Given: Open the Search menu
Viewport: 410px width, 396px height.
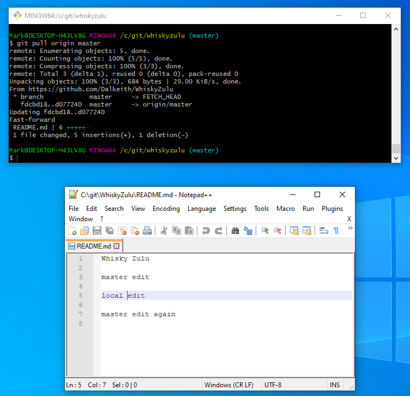Looking at the screenshot, I should tap(114, 209).
